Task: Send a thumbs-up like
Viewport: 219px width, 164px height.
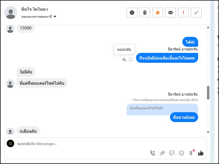Action: click(201, 153)
